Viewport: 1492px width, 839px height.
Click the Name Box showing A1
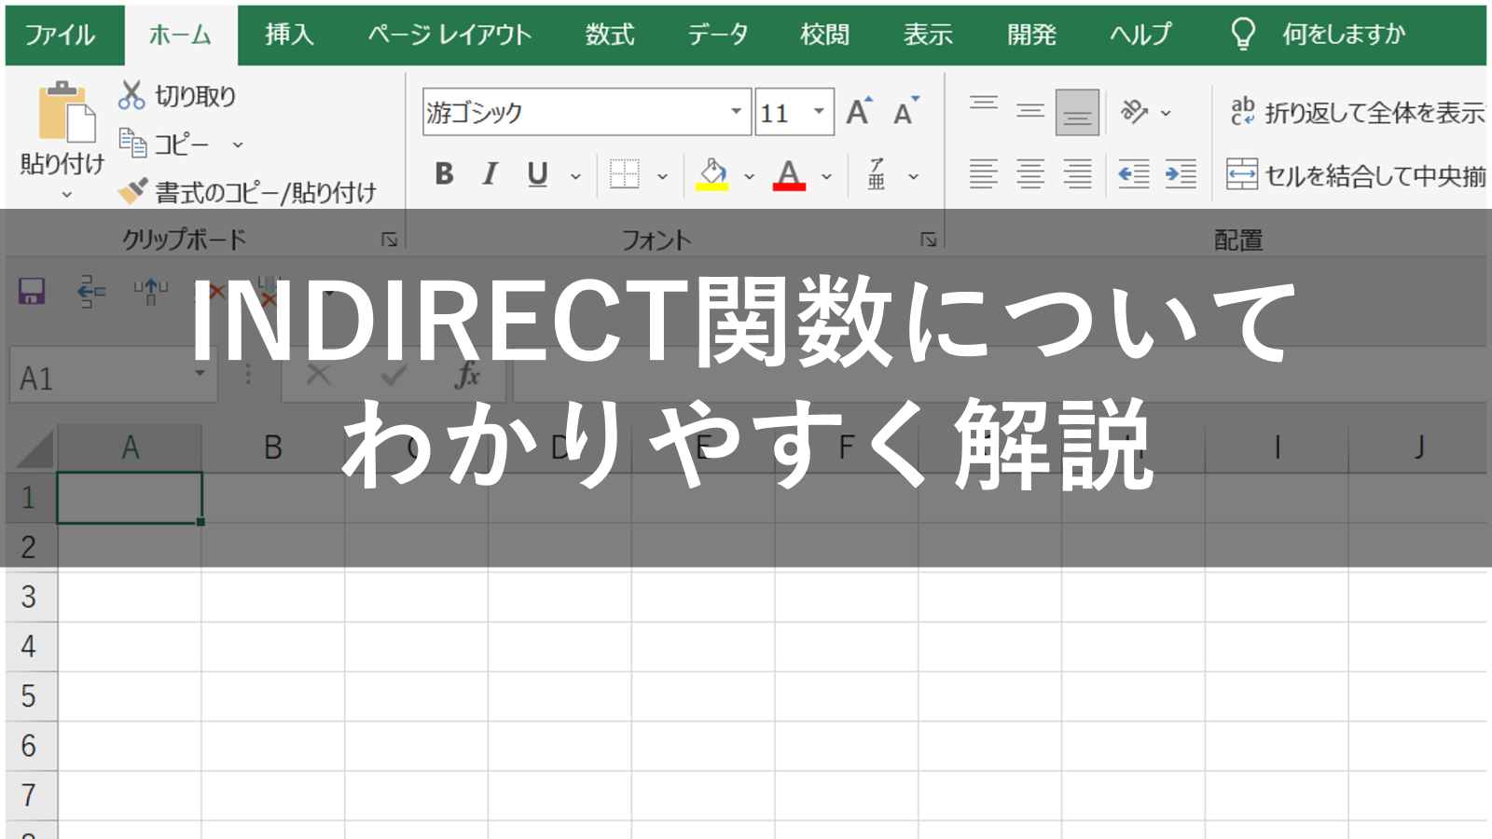click(x=114, y=377)
